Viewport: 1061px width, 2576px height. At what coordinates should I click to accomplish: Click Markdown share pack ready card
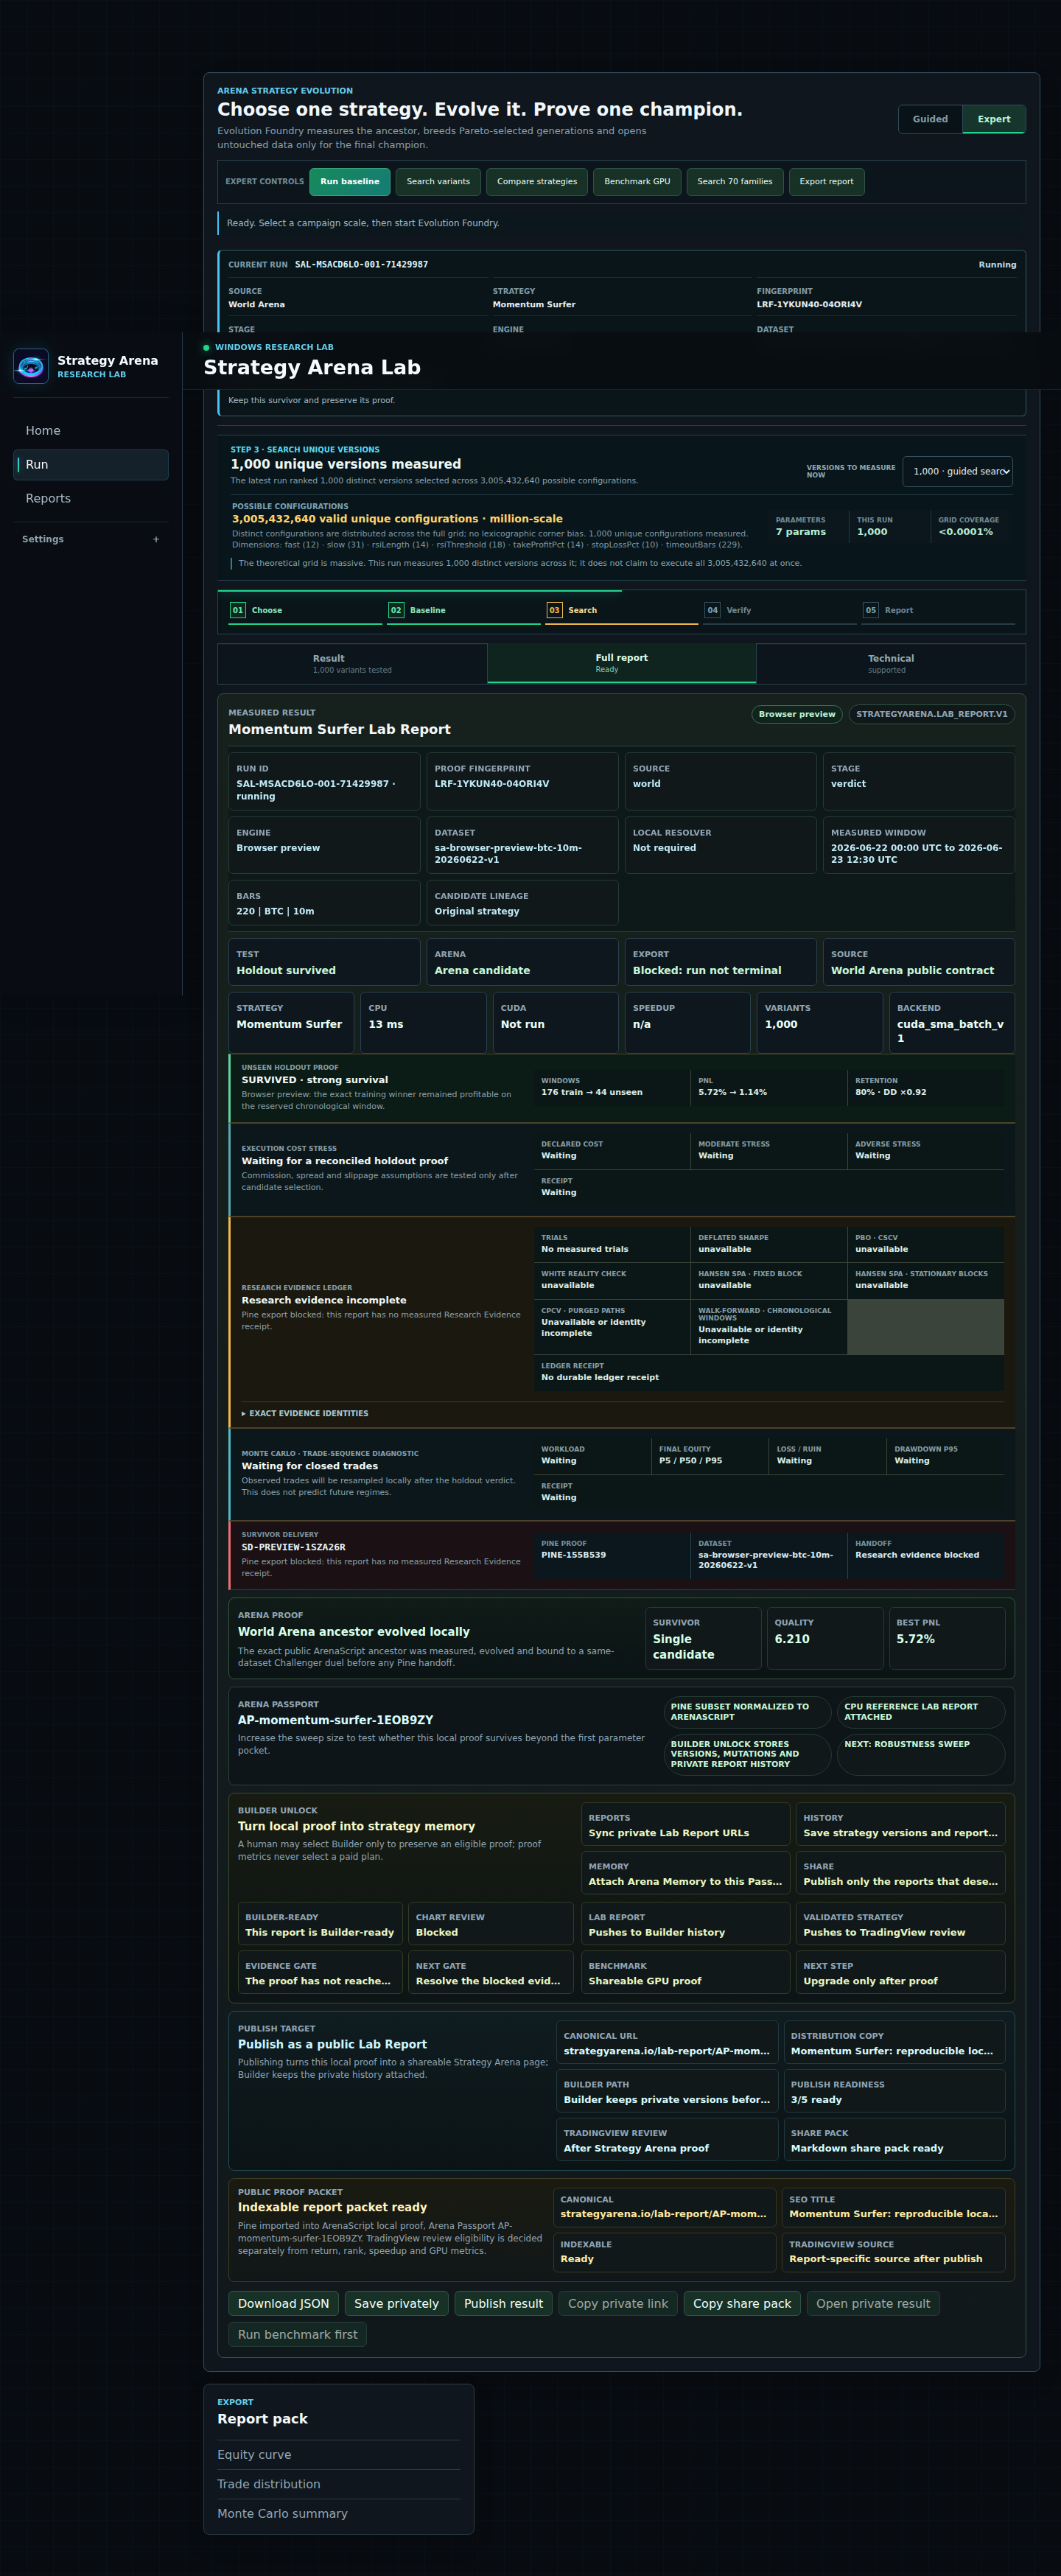[x=894, y=2140]
